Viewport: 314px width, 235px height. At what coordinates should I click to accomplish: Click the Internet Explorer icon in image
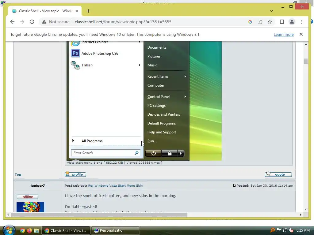(x=75, y=43)
